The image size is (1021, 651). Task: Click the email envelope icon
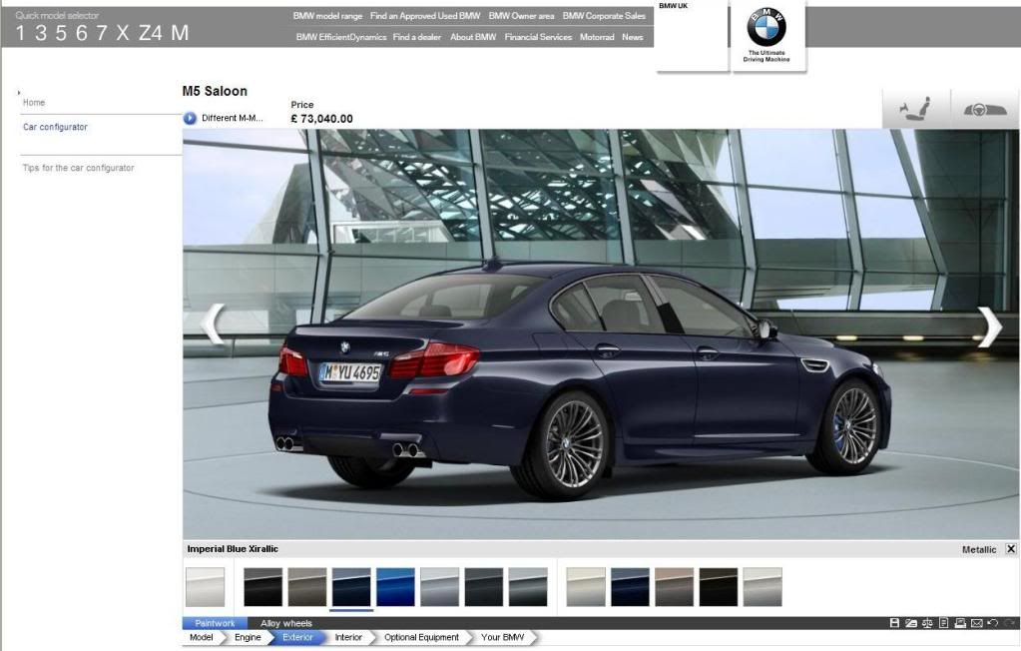point(976,623)
